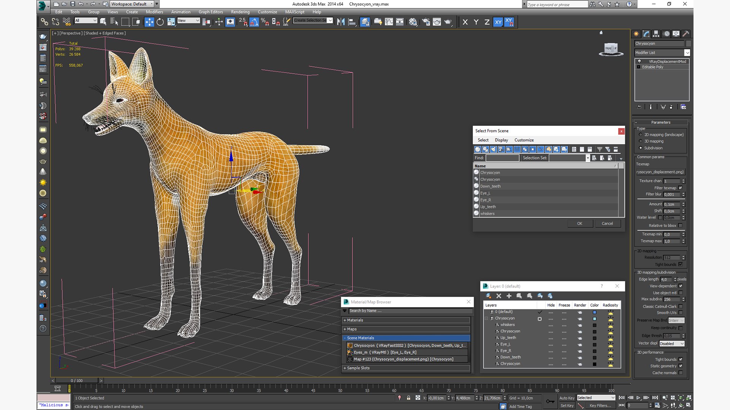Click the Key Mode key icon near Auto Key
Image resolution: width=730 pixels, height=410 pixels.
(x=550, y=401)
